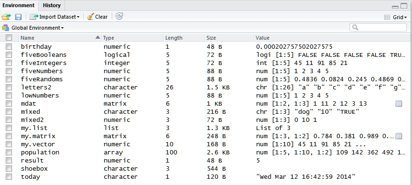
Task: Check the fiveIntegers row checkbox
Action: point(9,63)
